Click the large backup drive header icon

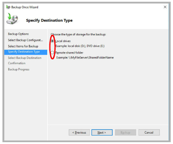tap(12, 19)
